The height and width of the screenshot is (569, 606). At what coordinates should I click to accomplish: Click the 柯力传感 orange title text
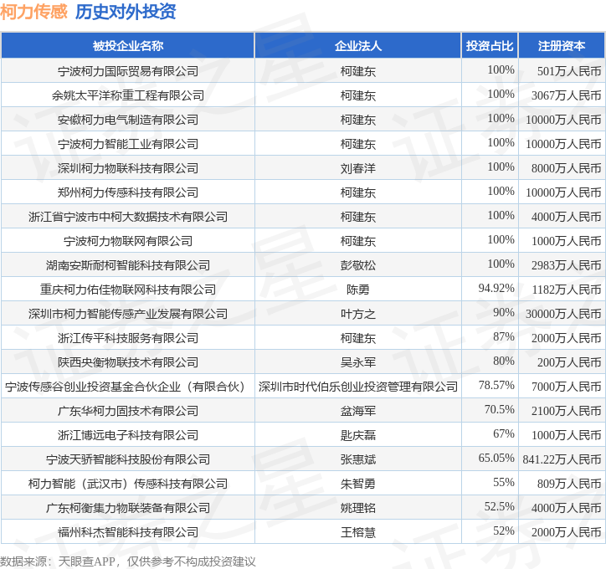click(x=34, y=12)
